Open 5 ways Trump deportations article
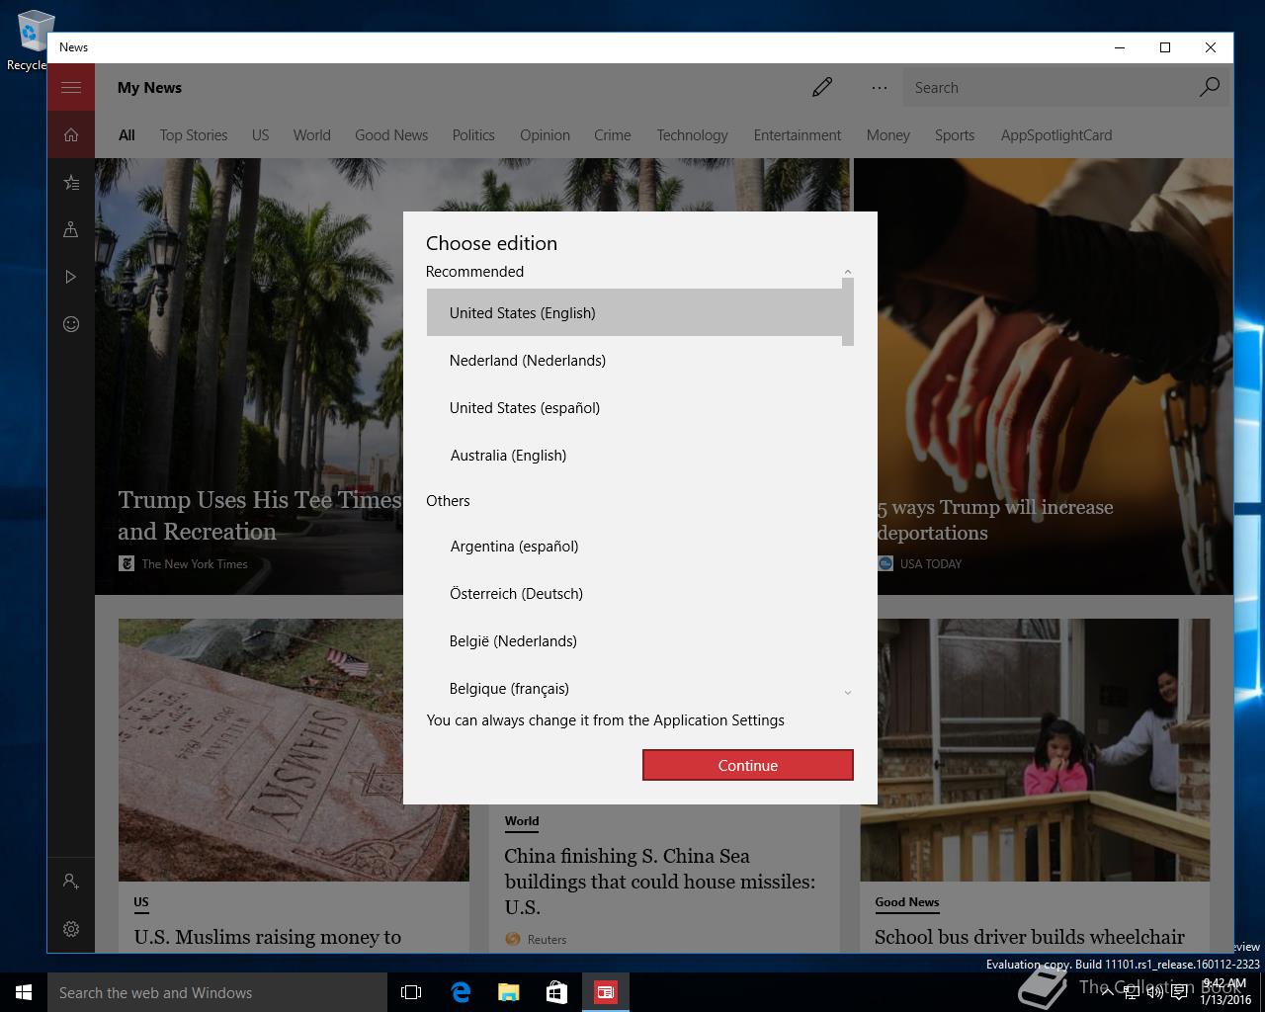 pyautogui.click(x=994, y=520)
